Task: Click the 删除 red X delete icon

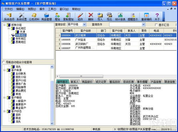Action: pos(91,17)
